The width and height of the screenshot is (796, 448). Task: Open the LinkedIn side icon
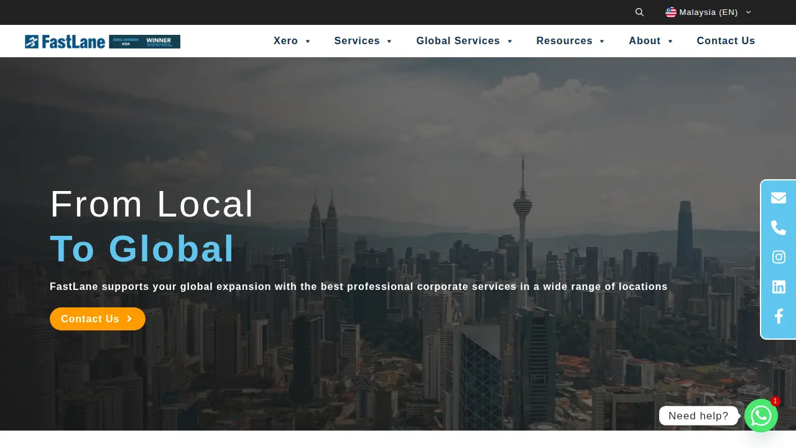(x=779, y=287)
